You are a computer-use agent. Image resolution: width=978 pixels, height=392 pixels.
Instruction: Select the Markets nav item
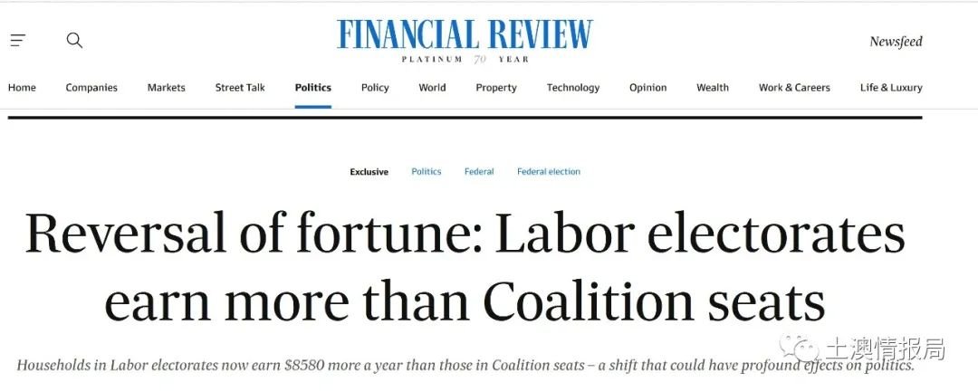167,88
